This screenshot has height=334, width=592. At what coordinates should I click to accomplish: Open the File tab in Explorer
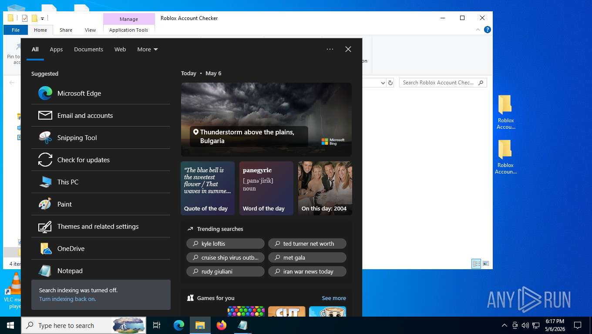point(16,30)
